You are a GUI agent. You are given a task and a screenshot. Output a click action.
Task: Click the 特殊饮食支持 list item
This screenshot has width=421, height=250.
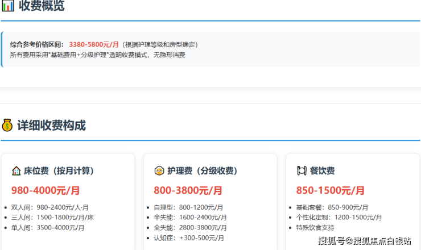(x=315, y=227)
